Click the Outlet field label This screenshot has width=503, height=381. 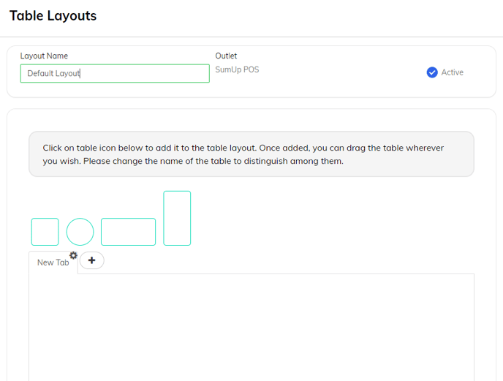226,56
